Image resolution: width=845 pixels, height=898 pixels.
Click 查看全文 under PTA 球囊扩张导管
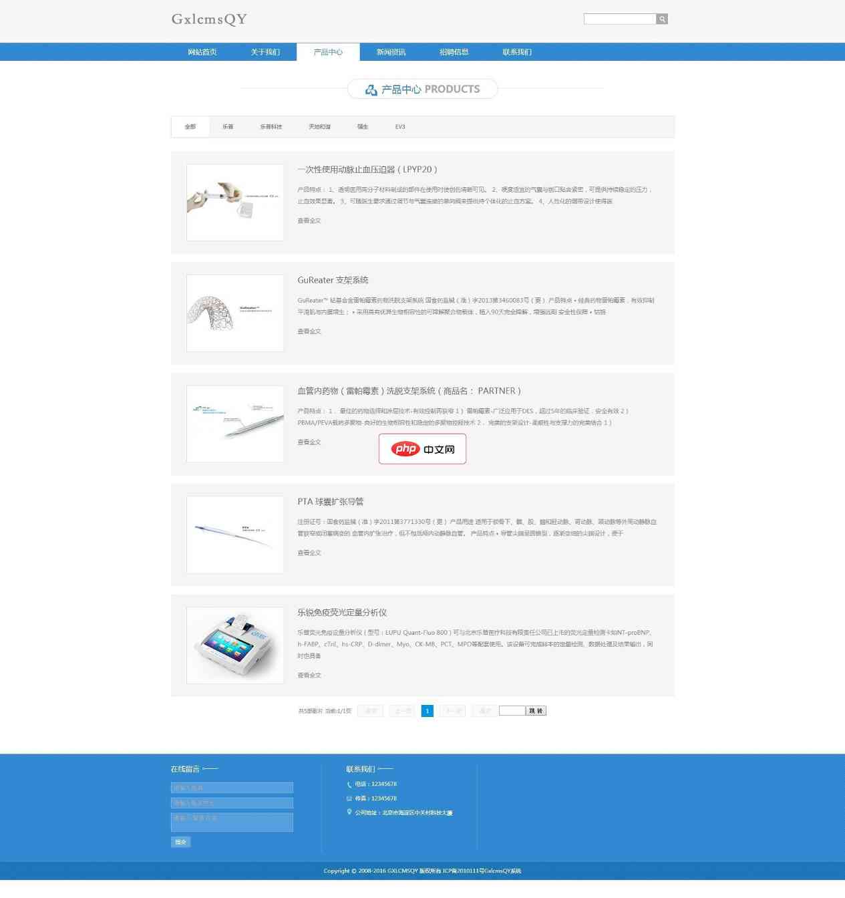pyautogui.click(x=309, y=553)
